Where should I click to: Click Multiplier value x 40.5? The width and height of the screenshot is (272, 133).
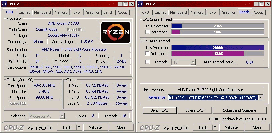click(44, 91)
